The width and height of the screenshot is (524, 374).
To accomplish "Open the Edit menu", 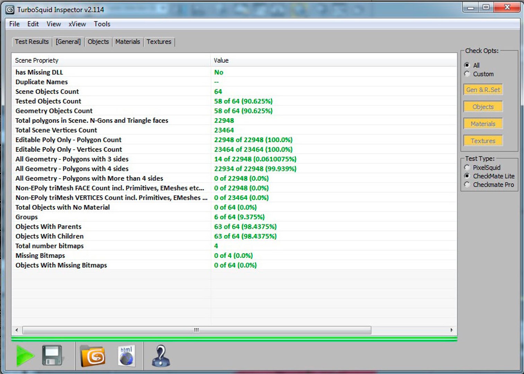I will (33, 24).
